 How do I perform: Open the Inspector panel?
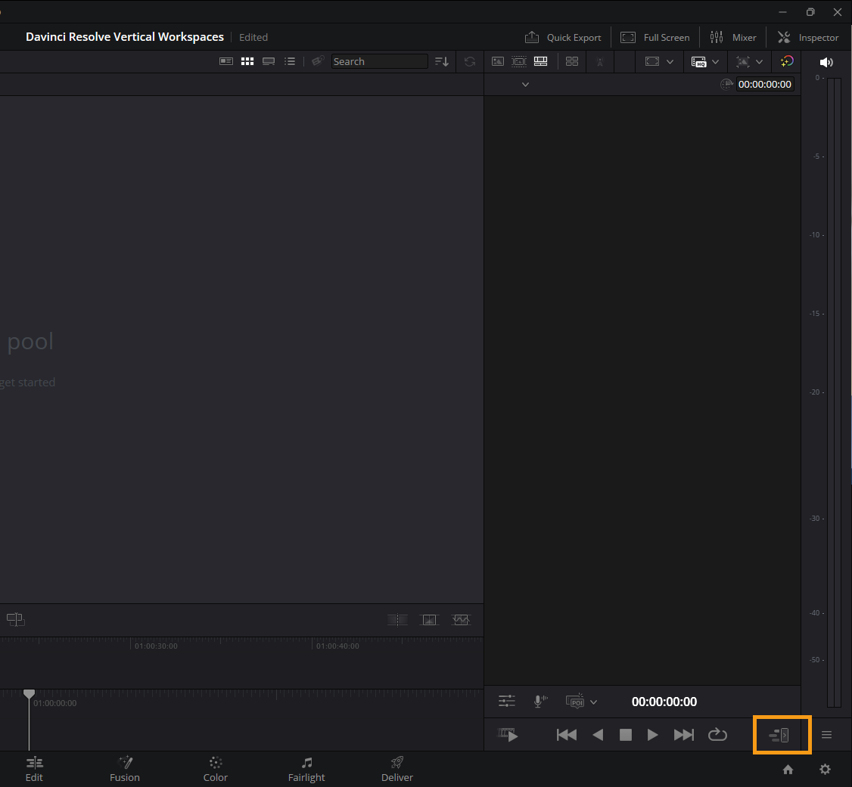(808, 38)
